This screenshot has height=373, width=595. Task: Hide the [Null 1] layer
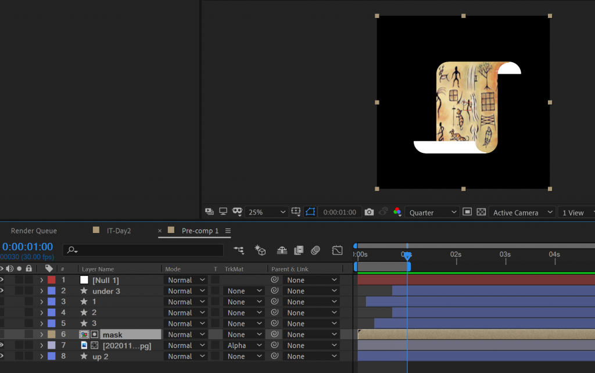[2, 280]
